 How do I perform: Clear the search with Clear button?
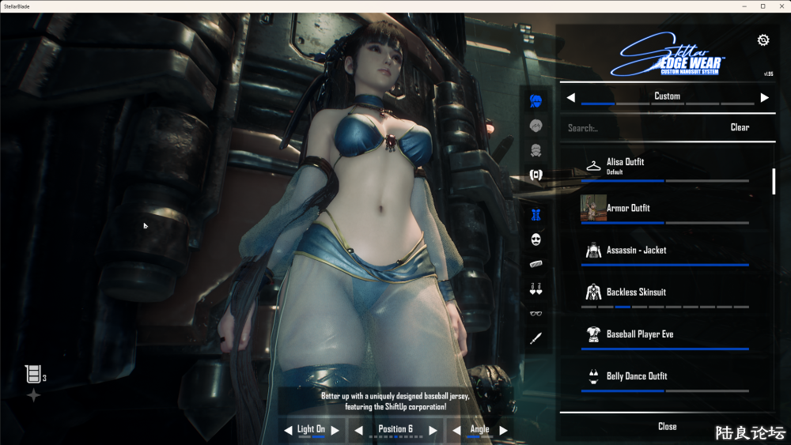point(740,127)
